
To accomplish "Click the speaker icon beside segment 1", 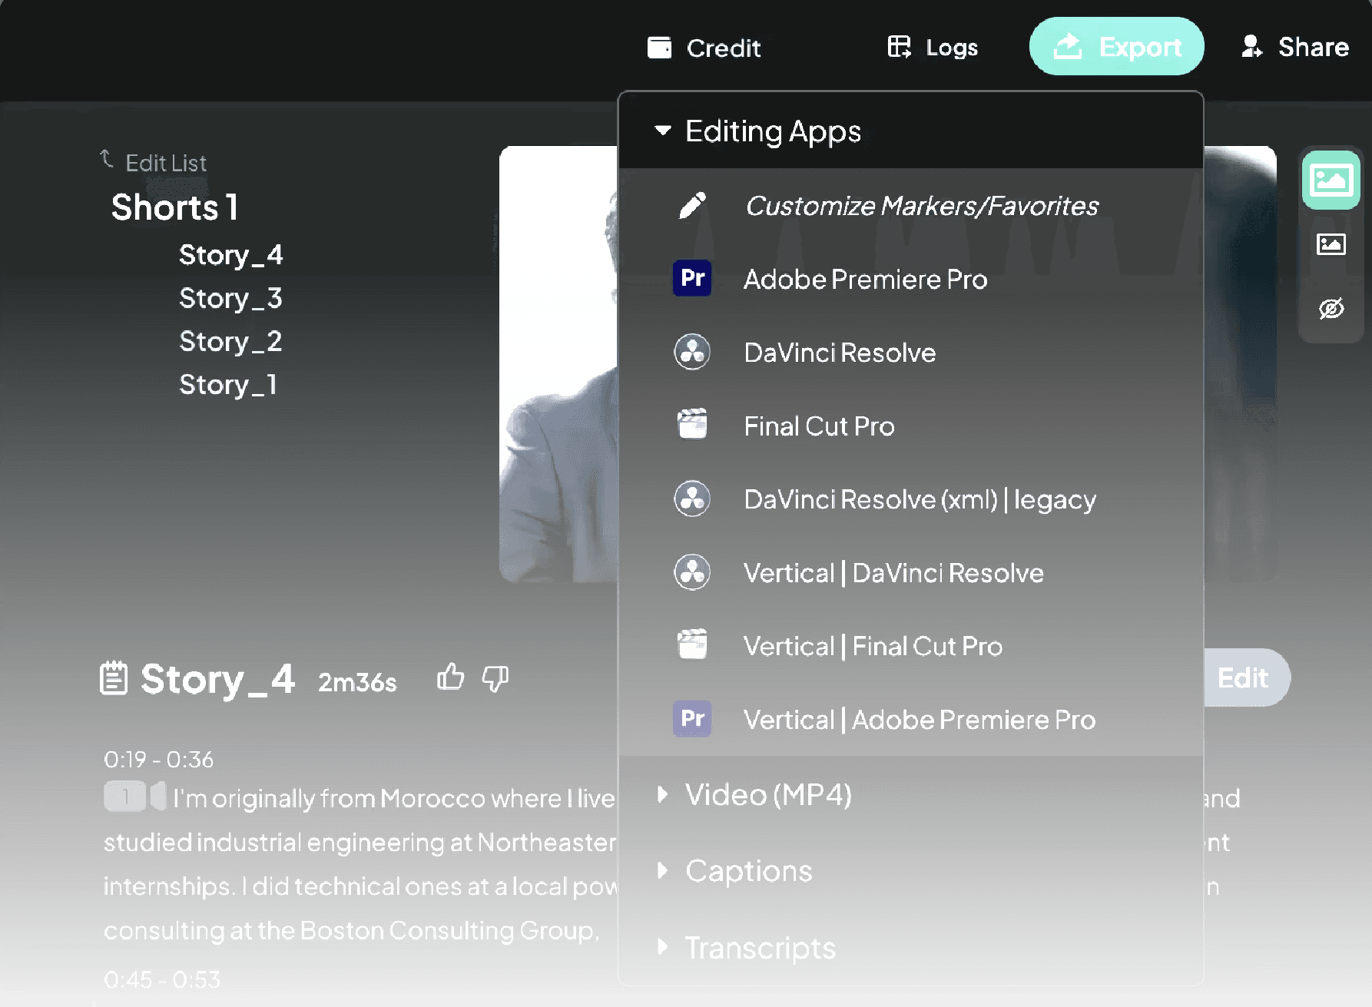I will tap(158, 797).
